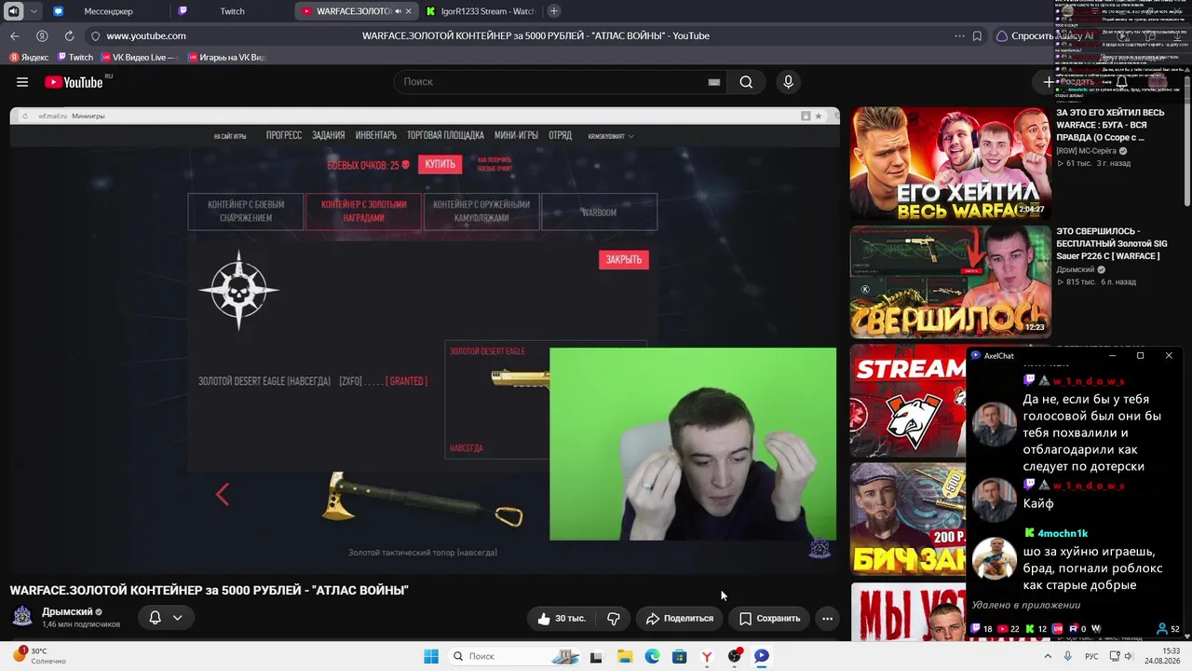
Task: Open the ЭТО СВЕРШИЛОСЬ SIG Sauer video thumbnail
Action: [x=950, y=281]
